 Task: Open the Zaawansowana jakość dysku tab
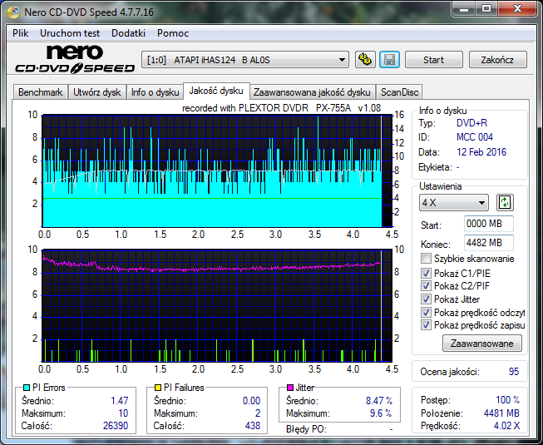click(x=312, y=92)
